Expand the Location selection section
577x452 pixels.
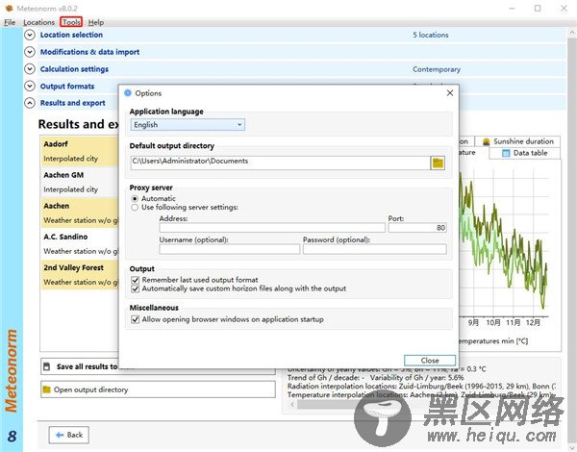pos(30,35)
